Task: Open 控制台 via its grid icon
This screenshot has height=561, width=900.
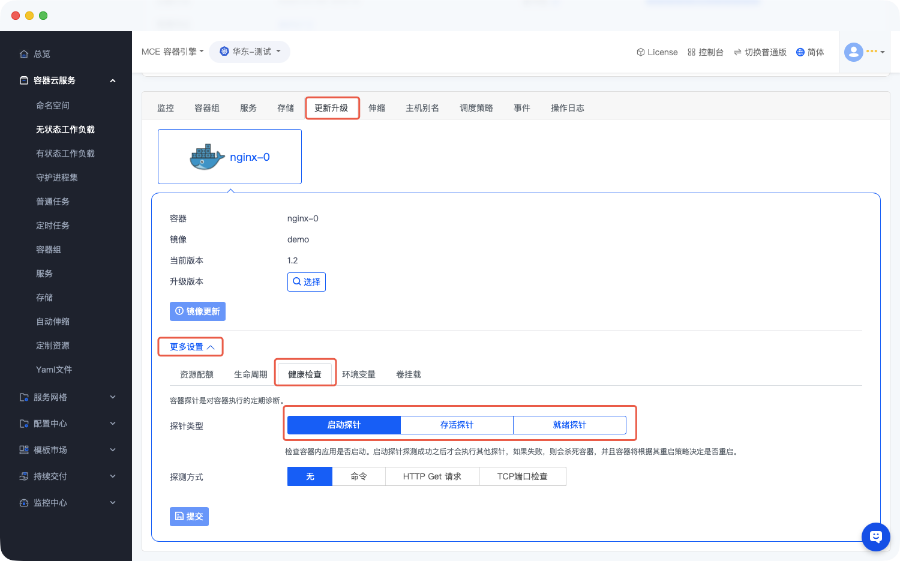Action: coord(691,52)
